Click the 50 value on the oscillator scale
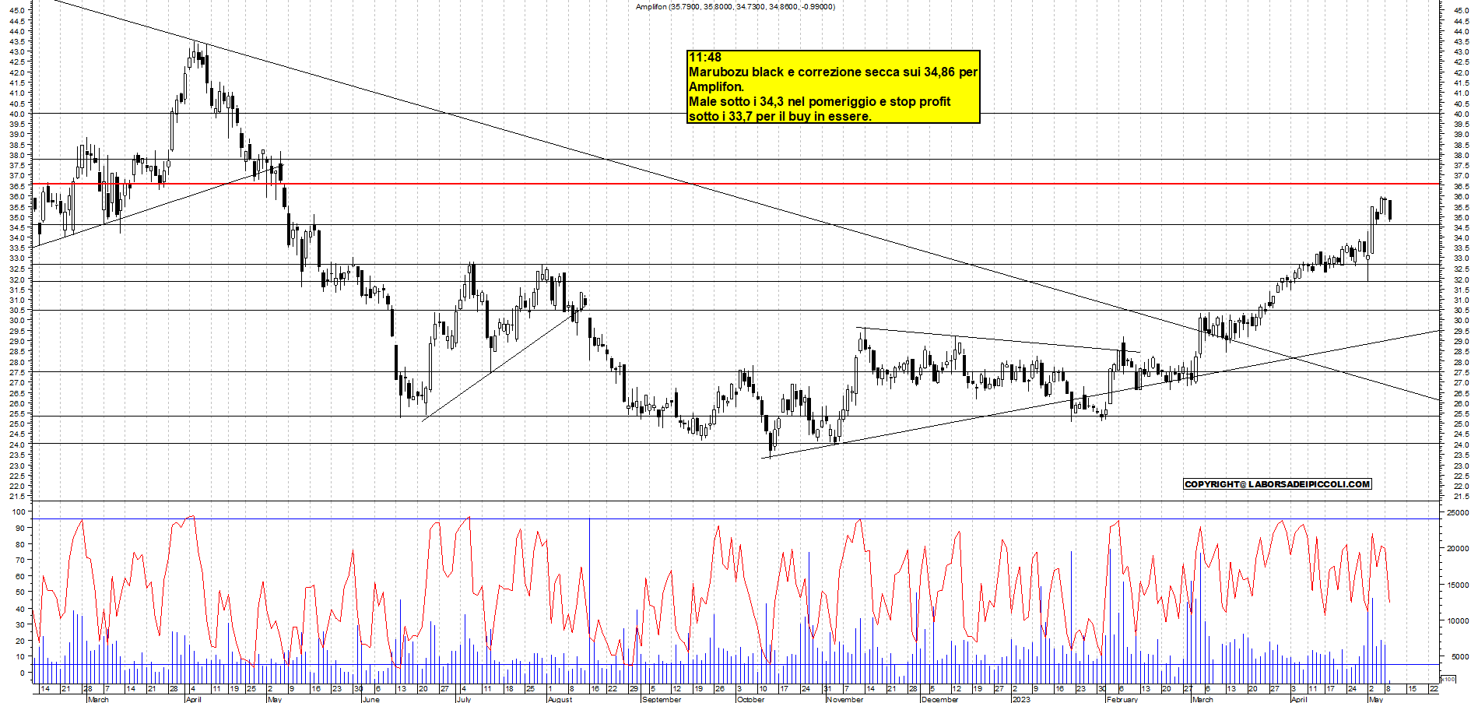 tap(19, 592)
